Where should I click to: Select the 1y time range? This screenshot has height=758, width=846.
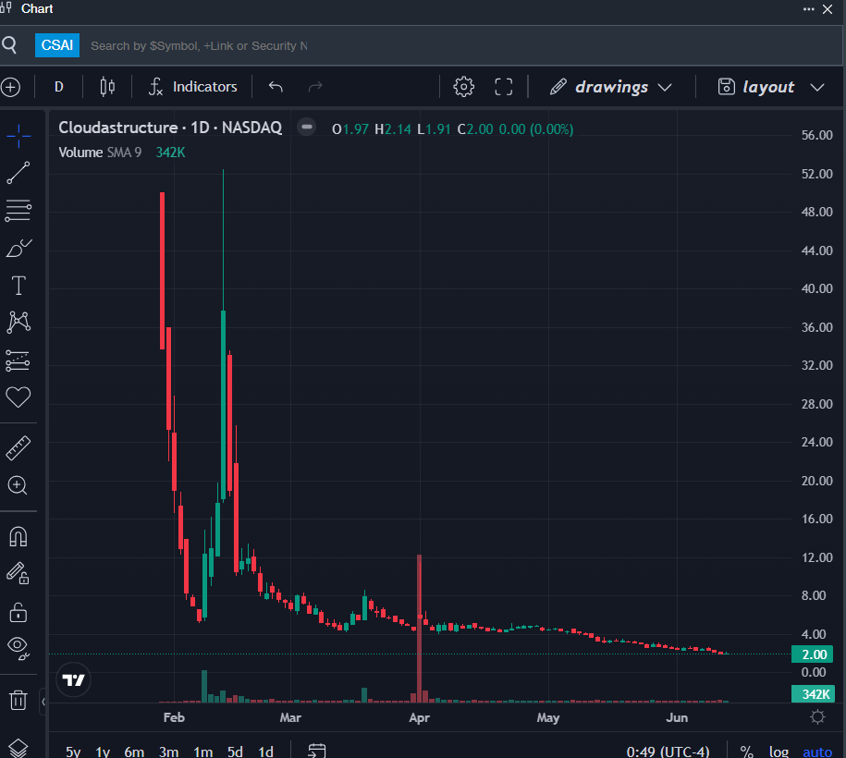pyautogui.click(x=103, y=751)
